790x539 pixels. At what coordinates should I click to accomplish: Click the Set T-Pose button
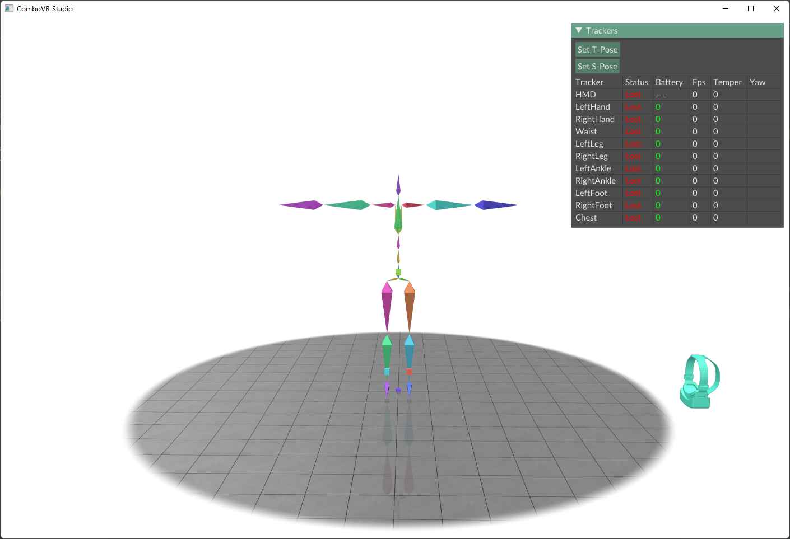[x=597, y=49]
